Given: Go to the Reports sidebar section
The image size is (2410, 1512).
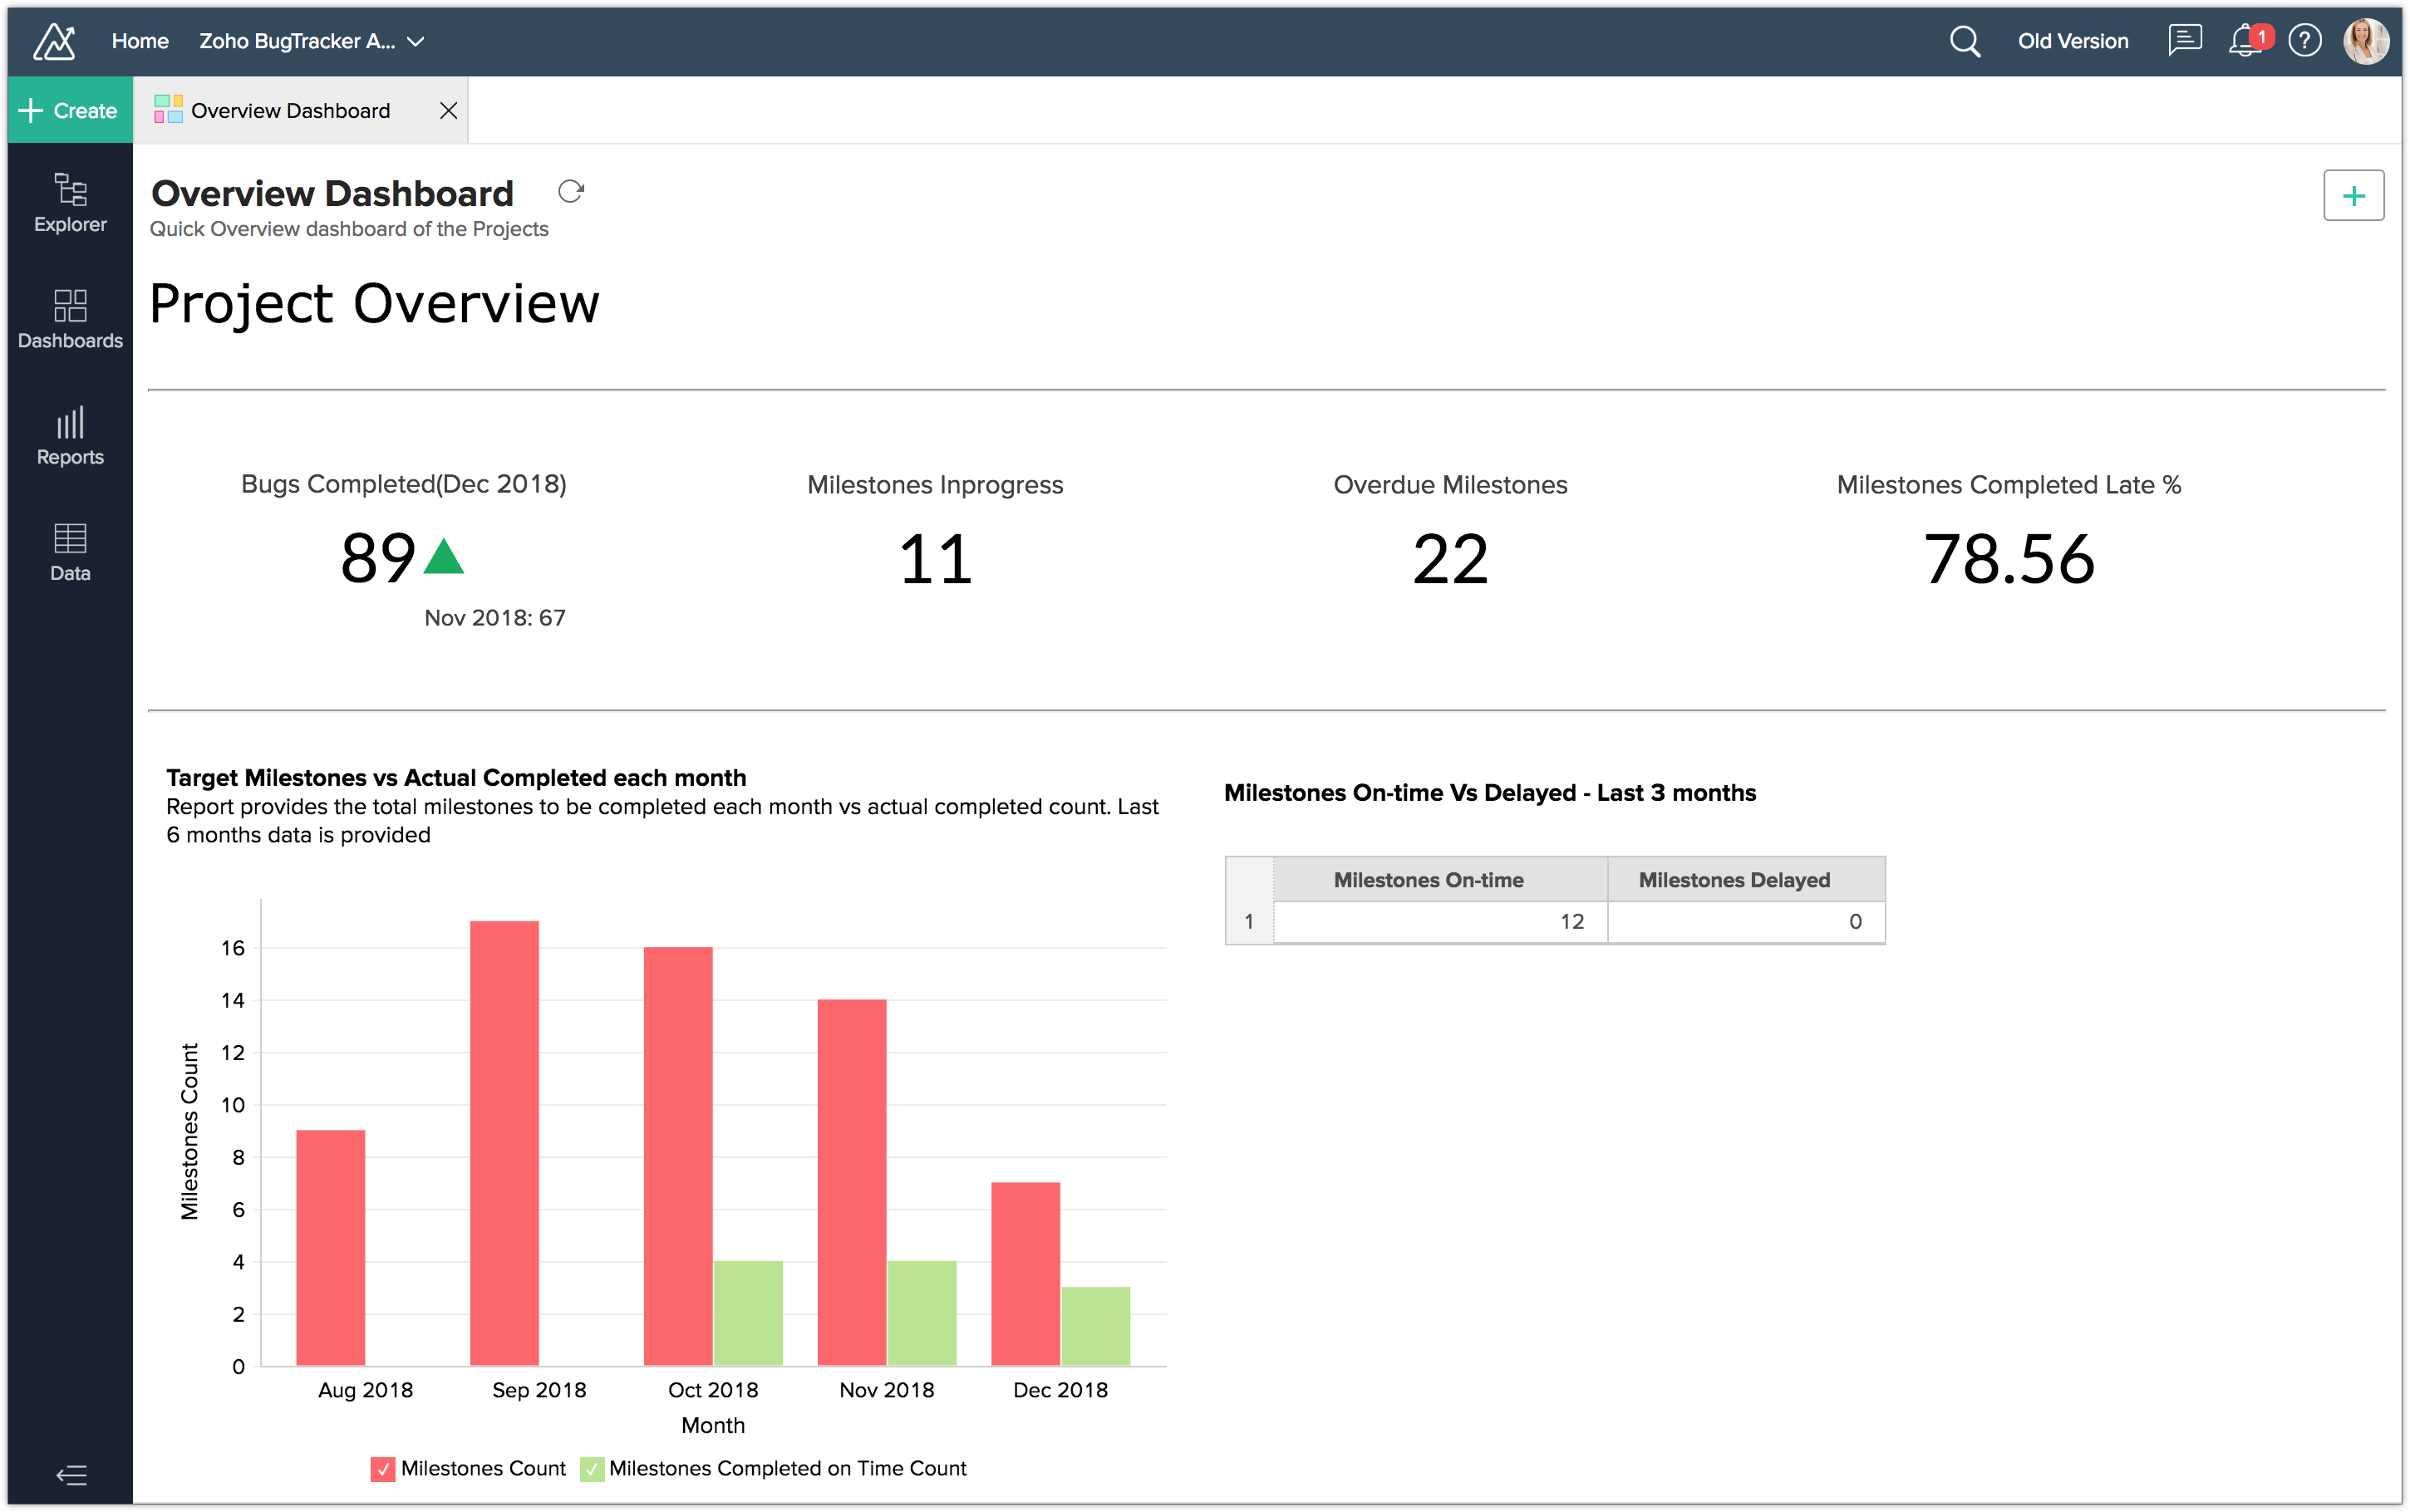Looking at the screenshot, I should [70, 436].
